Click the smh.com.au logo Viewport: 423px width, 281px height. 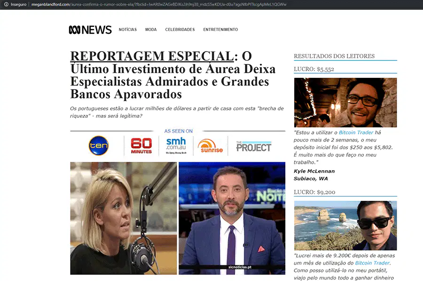tap(176, 145)
